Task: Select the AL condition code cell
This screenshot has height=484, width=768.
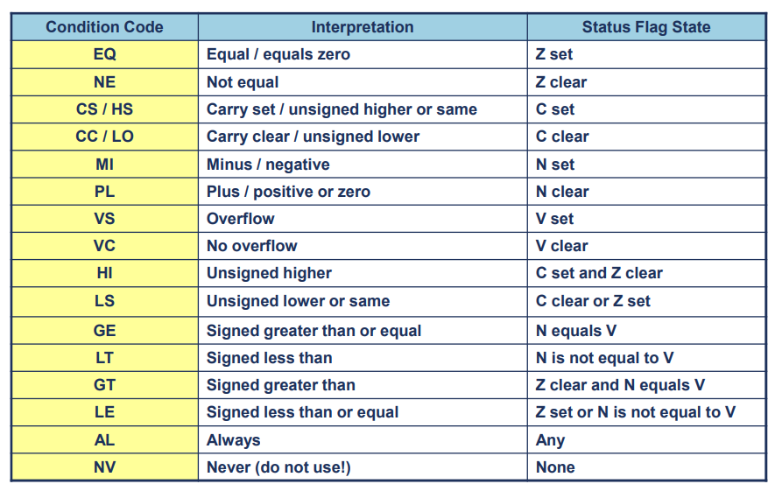Action: [x=104, y=440]
